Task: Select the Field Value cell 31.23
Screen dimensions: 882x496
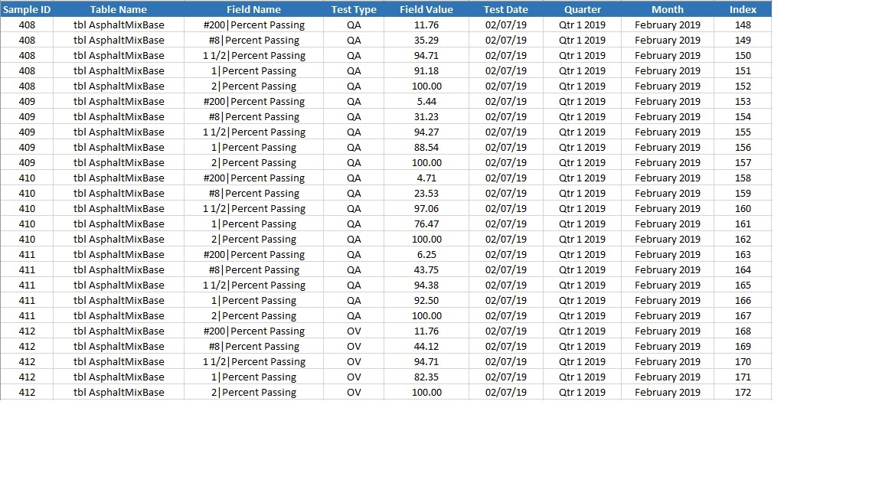Action: 426,116
